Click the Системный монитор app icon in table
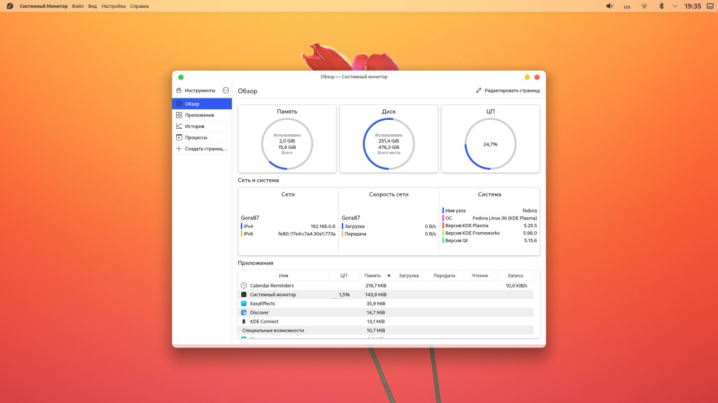The height and width of the screenshot is (403, 718). (x=243, y=294)
